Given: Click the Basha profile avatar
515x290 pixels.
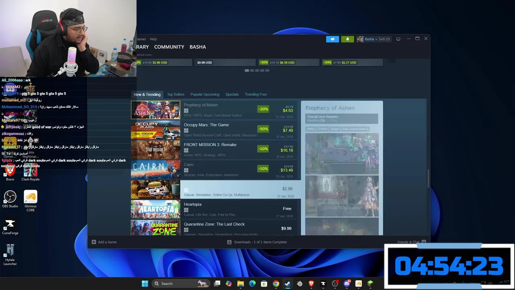Looking at the screenshot, I should pos(360,39).
